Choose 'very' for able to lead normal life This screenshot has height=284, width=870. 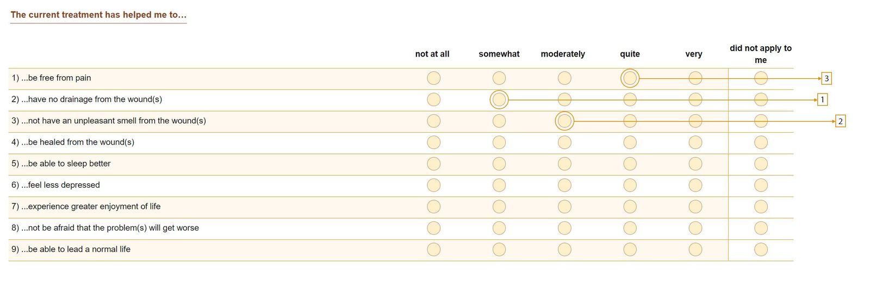(x=695, y=249)
